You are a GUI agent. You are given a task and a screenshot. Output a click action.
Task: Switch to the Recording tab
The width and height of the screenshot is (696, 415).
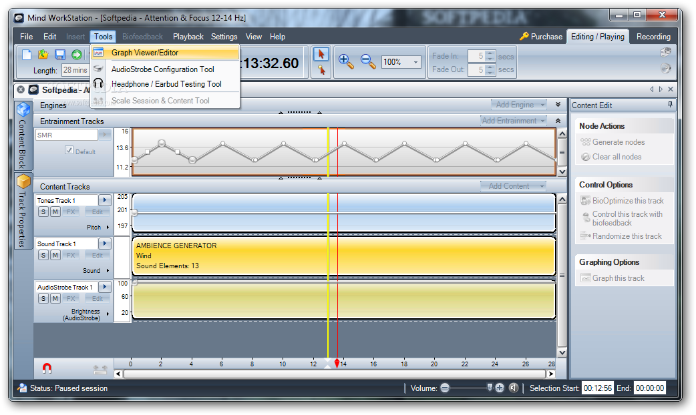(653, 37)
